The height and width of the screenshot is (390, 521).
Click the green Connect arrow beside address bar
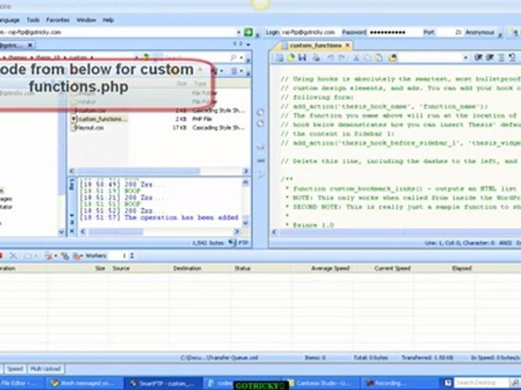click(x=248, y=32)
